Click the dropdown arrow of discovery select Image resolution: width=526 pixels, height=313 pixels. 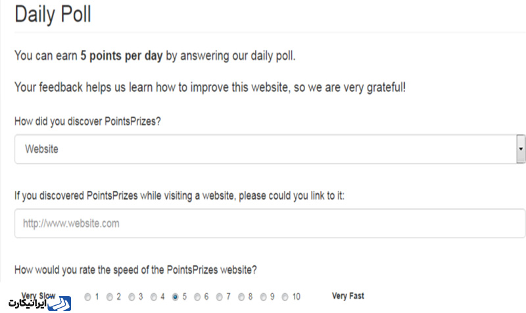(521, 149)
